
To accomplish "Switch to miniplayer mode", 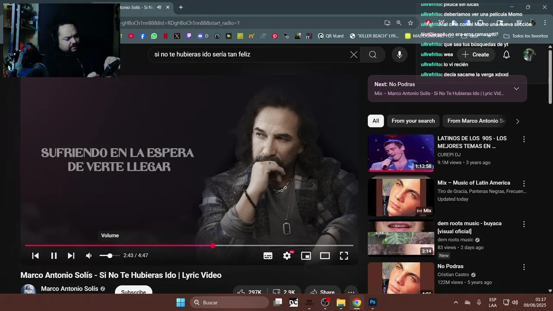I will tap(306, 256).
